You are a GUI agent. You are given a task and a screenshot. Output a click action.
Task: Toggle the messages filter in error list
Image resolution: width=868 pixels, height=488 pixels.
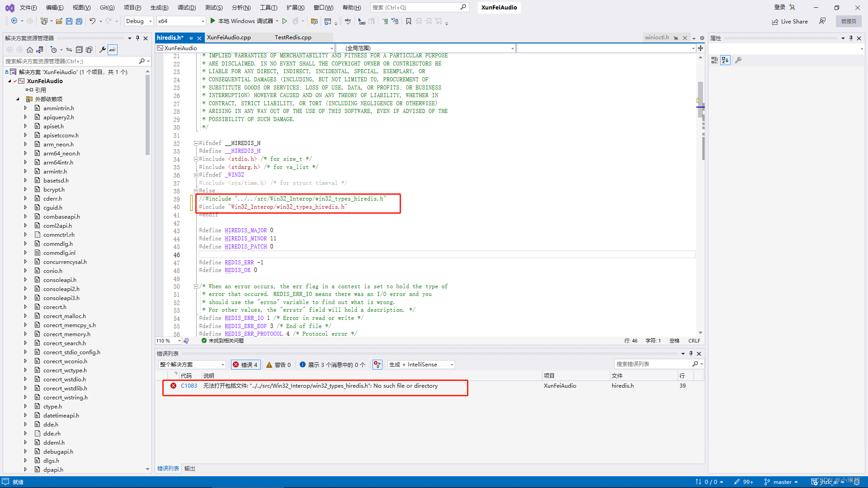tap(332, 365)
